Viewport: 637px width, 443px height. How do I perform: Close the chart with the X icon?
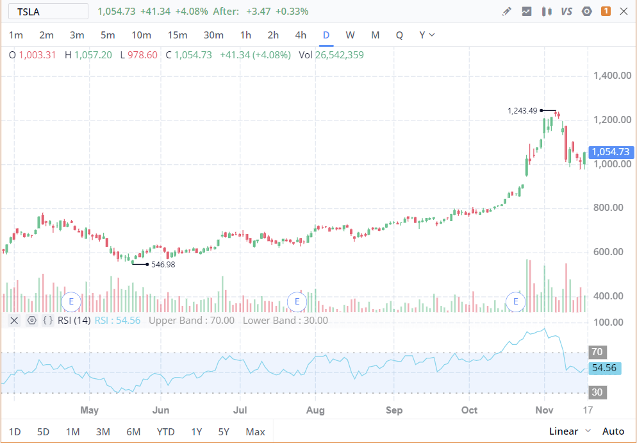click(x=624, y=12)
